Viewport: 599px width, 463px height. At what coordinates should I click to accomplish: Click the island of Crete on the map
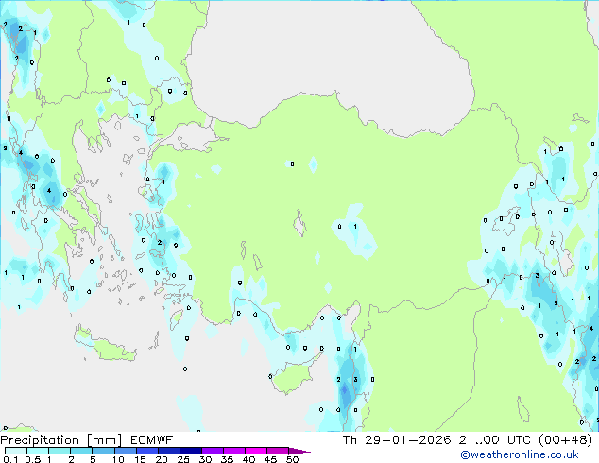(104, 347)
